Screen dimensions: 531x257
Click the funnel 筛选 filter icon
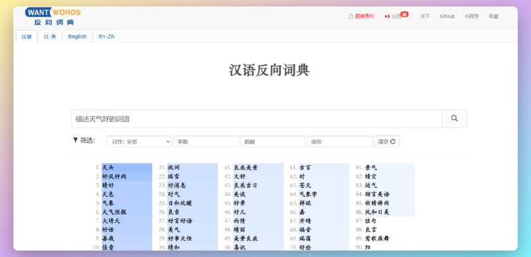(75, 140)
